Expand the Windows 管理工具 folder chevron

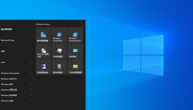(x=31, y=90)
